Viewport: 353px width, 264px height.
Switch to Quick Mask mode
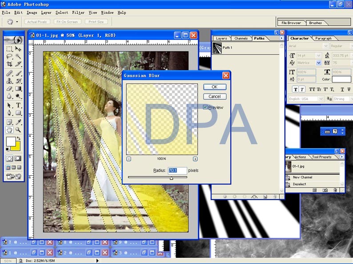click(x=18, y=158)
